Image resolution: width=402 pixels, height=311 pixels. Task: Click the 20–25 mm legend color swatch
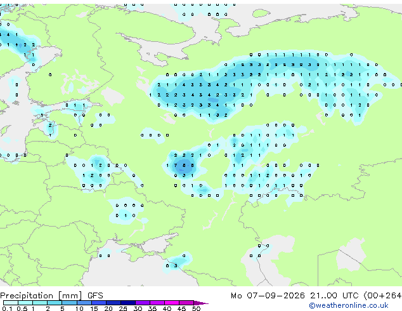coord(113,303)
